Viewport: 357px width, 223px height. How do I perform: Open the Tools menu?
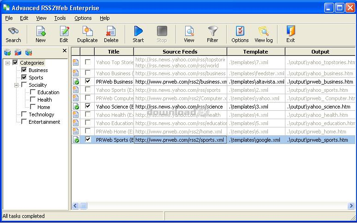(60, 18)
